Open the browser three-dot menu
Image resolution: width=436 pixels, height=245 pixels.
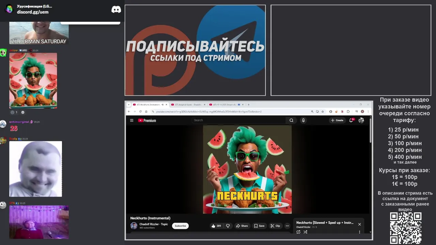368,111
